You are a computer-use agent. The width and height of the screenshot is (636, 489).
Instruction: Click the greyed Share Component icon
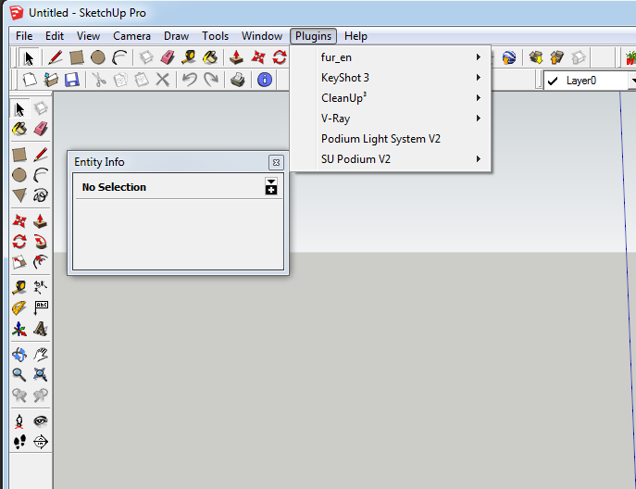click(x=579, y=57)
